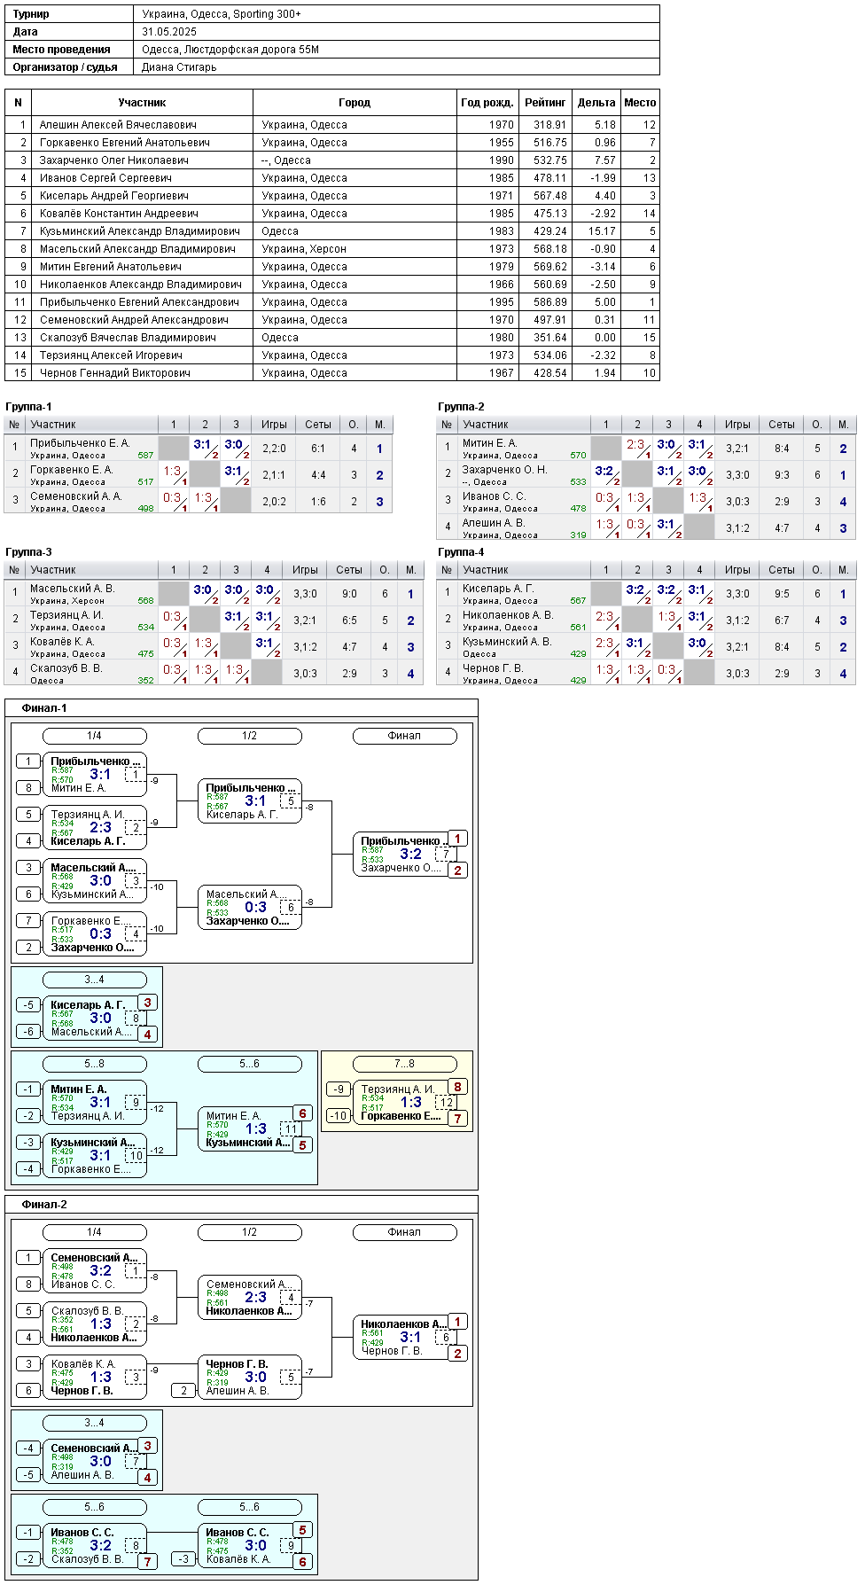Click the 'Финал-2' section heading
The image size is (865, 1585).
tap(44, 1205)
